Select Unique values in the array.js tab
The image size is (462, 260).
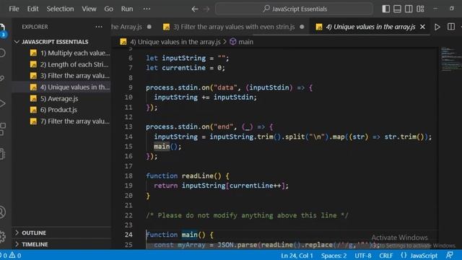coord(370,27)
